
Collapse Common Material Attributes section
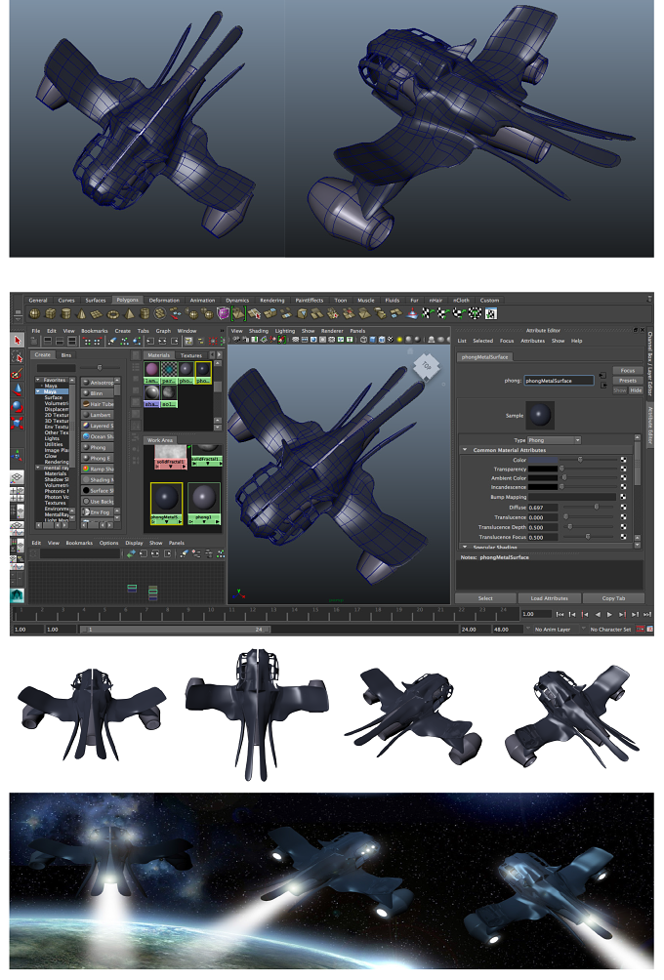point(465,449)
